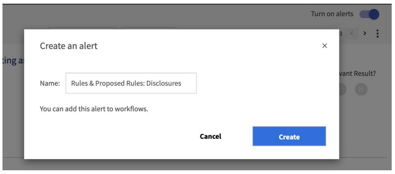Screen dimensions: 395x174
Task: Mark result relevant with N button
Action: tap(361, 89)
